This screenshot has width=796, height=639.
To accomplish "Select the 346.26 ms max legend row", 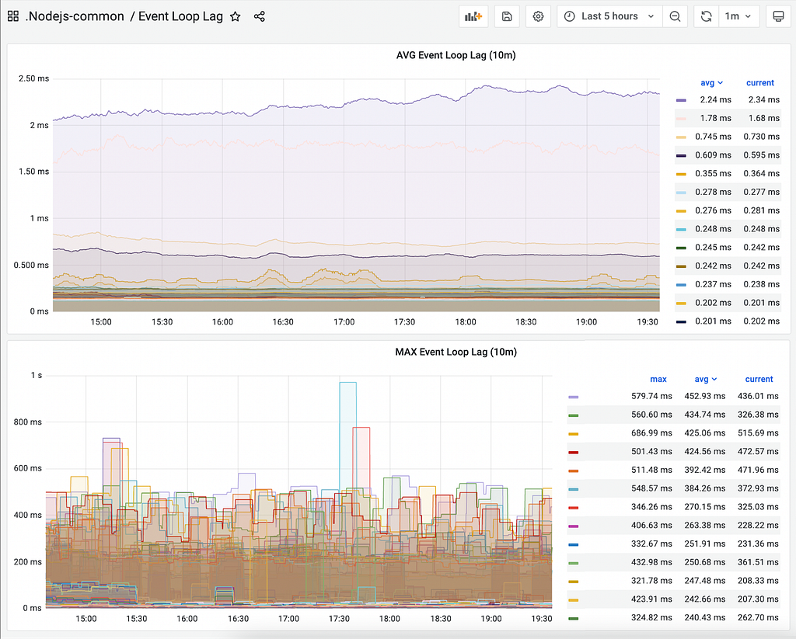I will click(x=673, y=507).
